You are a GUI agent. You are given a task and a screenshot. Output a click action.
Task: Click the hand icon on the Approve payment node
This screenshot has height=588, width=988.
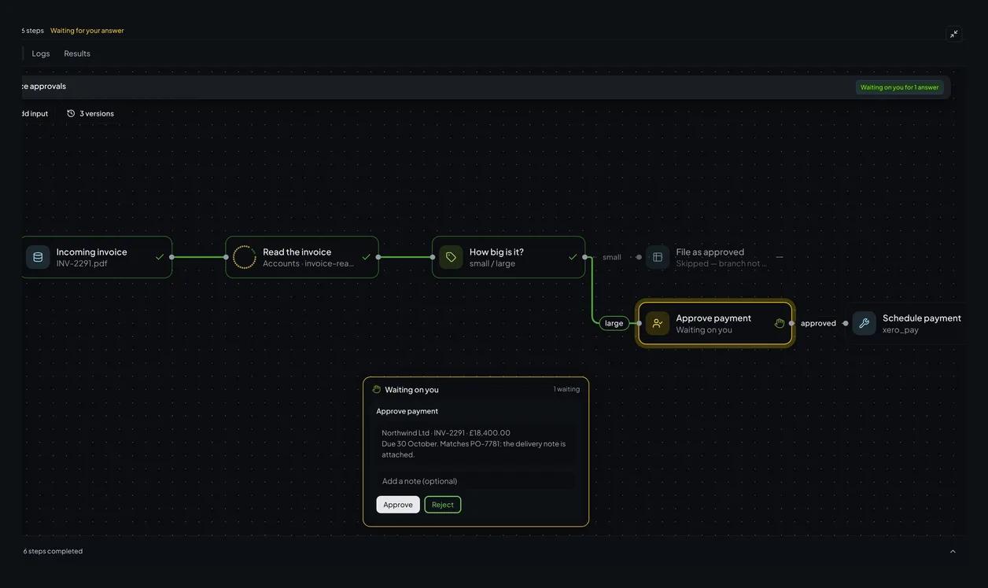pyautogui.click(x=780, y=323)
